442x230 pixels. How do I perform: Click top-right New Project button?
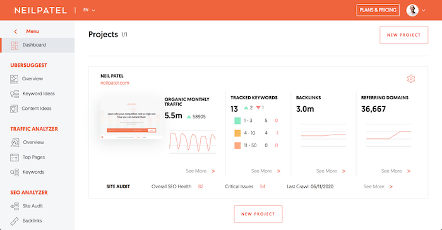tap(403, 35)
